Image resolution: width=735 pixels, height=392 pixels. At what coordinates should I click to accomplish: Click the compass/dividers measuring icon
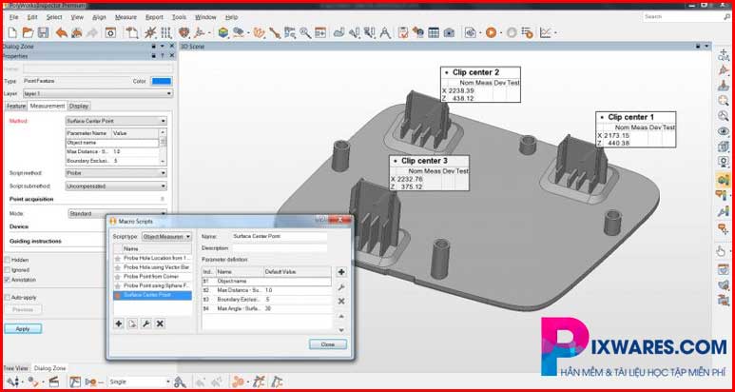(385, 32)
